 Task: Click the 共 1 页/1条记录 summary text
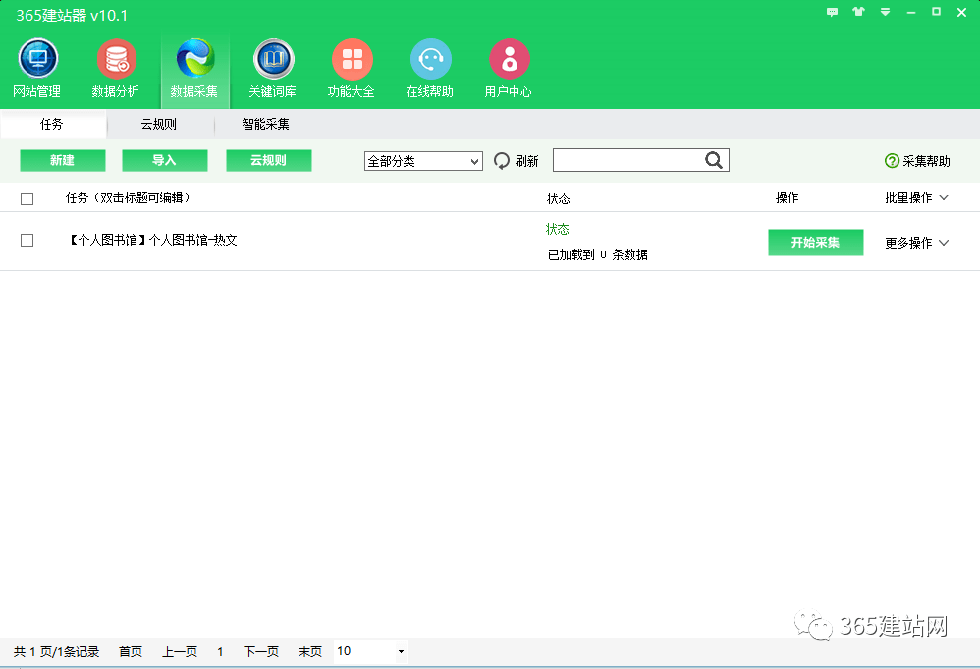point(56,652)
